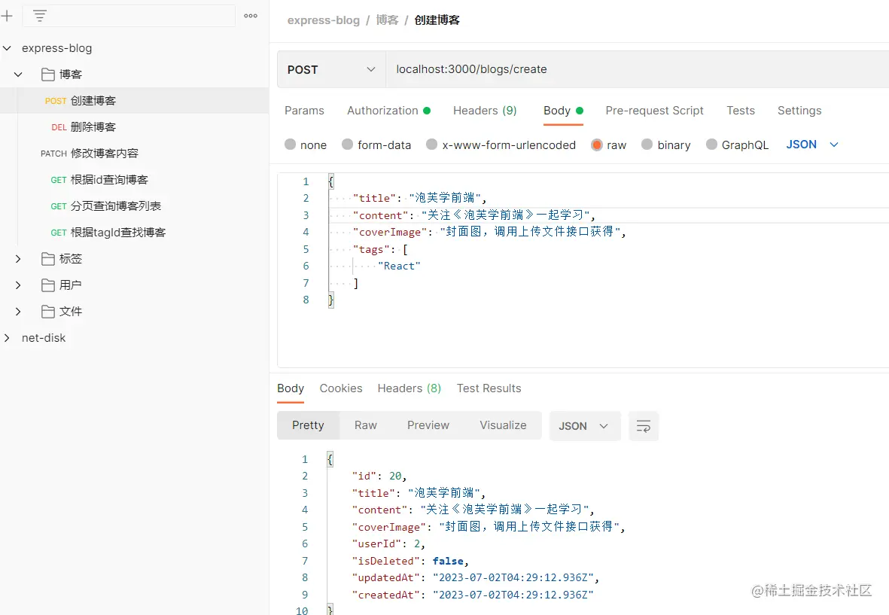
Task: Open the response Cookies tab
Action: (x=341, y=388)
